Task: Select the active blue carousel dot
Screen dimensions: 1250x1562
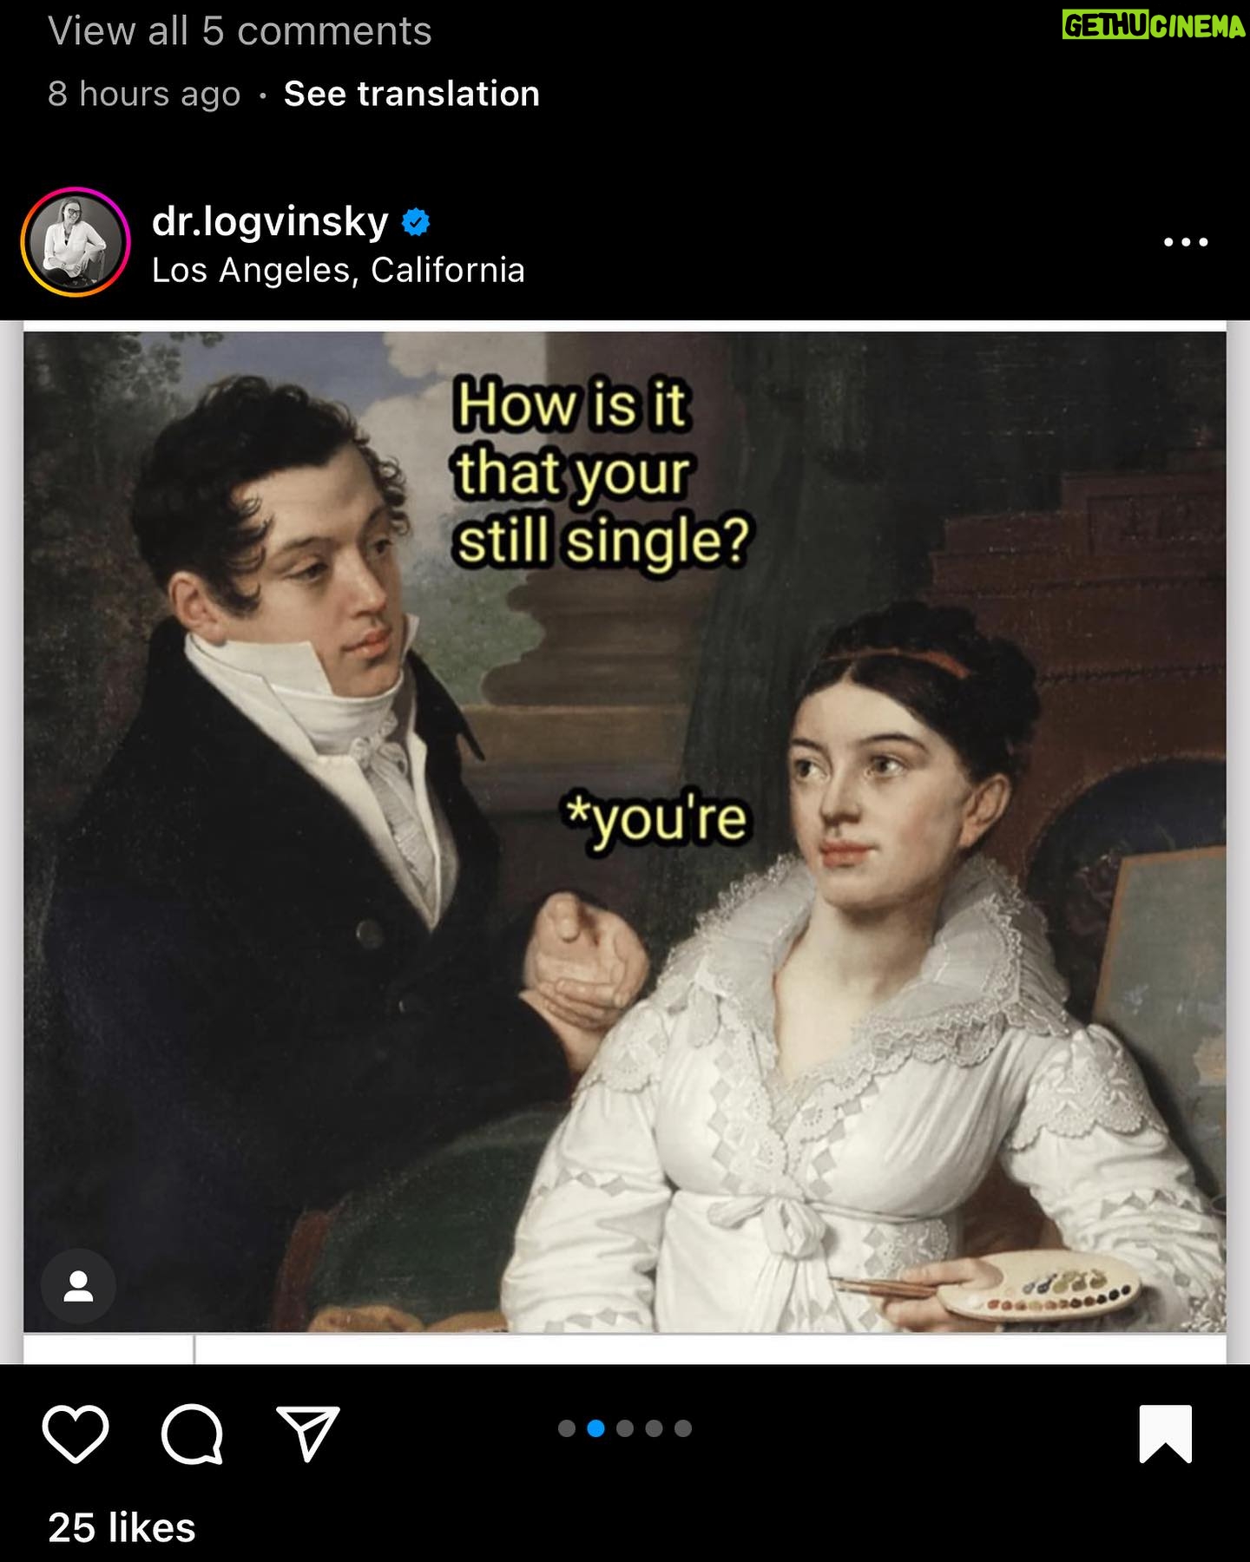Action: click(595, 1428)
